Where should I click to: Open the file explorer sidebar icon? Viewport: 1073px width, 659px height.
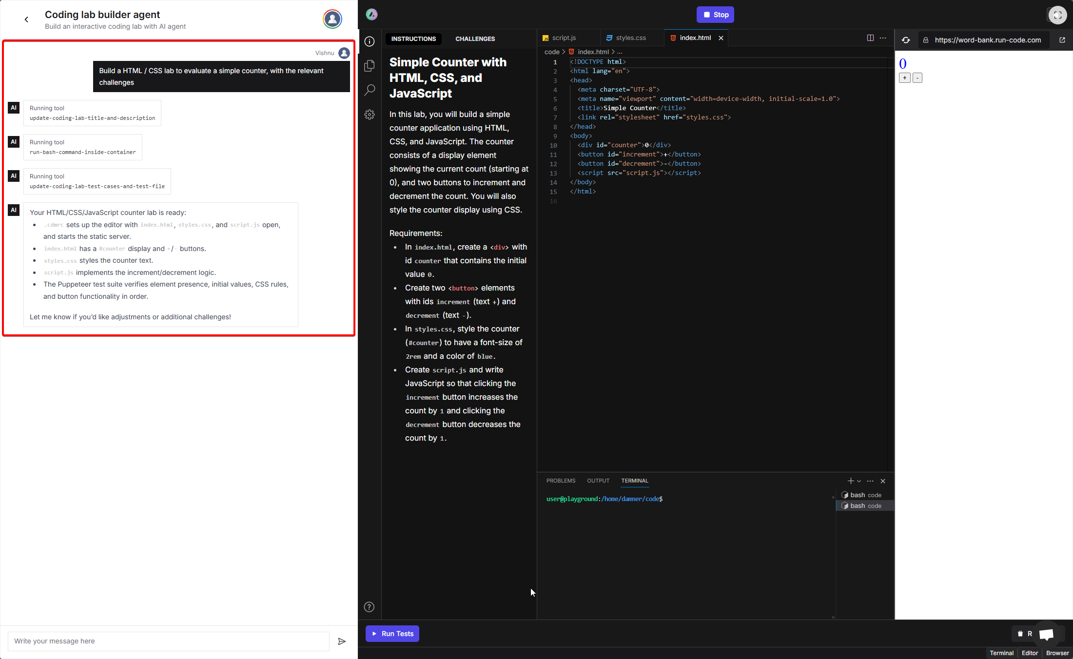tap(370, 65)
